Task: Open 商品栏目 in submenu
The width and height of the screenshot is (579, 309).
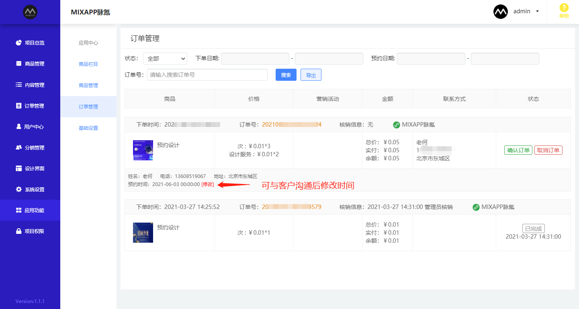Action: (x=88, y=64)
